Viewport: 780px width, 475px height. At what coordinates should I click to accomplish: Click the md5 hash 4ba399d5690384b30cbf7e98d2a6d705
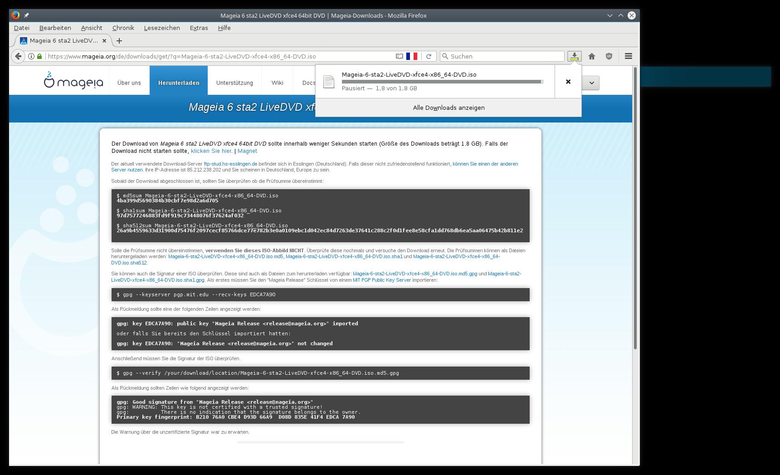(167, 201)
